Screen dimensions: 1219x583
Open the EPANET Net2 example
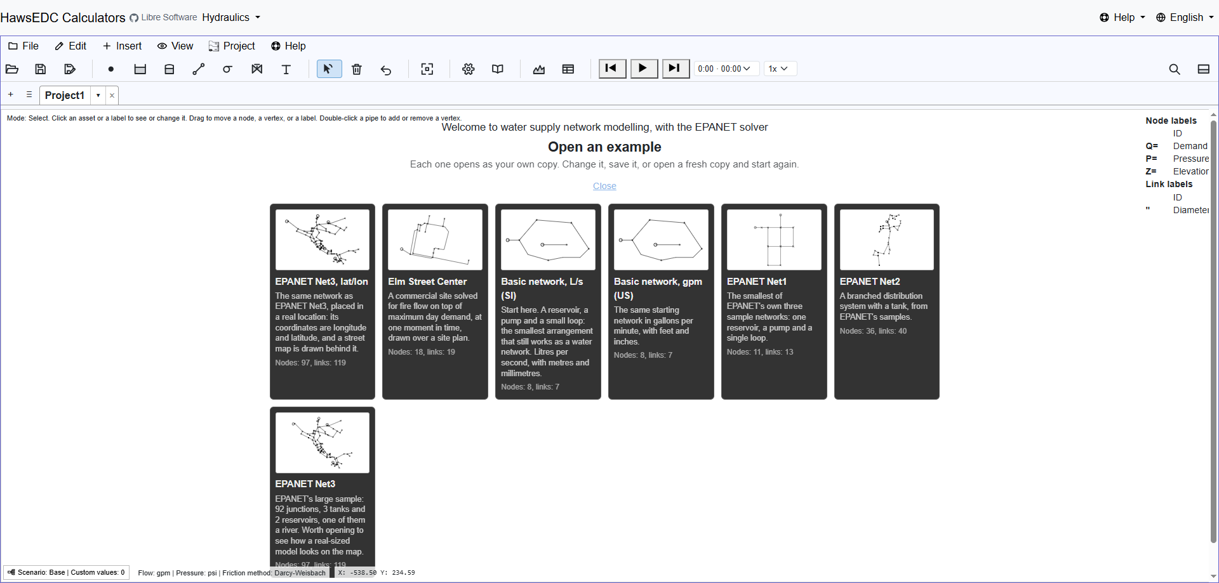point(887,301)
